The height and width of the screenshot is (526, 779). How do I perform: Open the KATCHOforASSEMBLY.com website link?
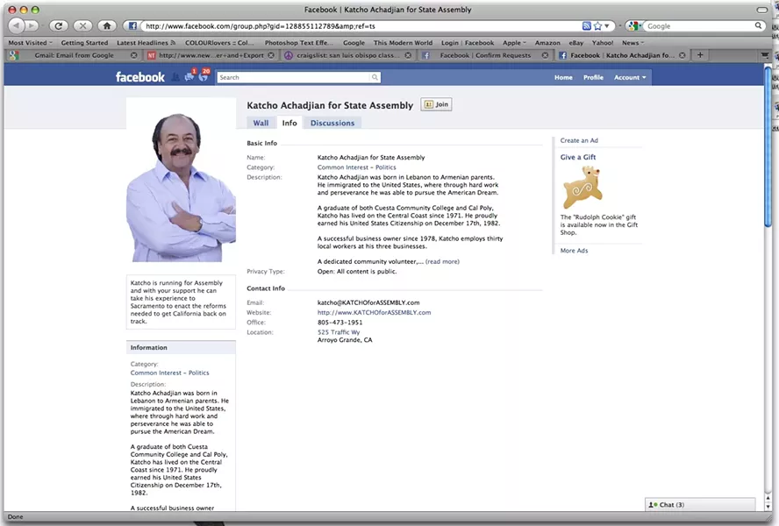coord(374,312)
